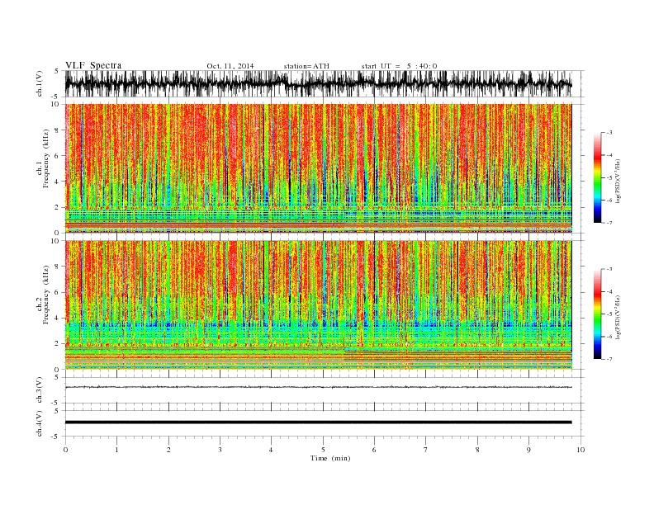The width and height of the screenshot is (654, 505).
Task: Click the 4 minute tick label
Action: pyautogui.click(x=271, y=450)
